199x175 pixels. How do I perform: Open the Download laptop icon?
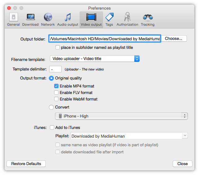coord(30,17)
